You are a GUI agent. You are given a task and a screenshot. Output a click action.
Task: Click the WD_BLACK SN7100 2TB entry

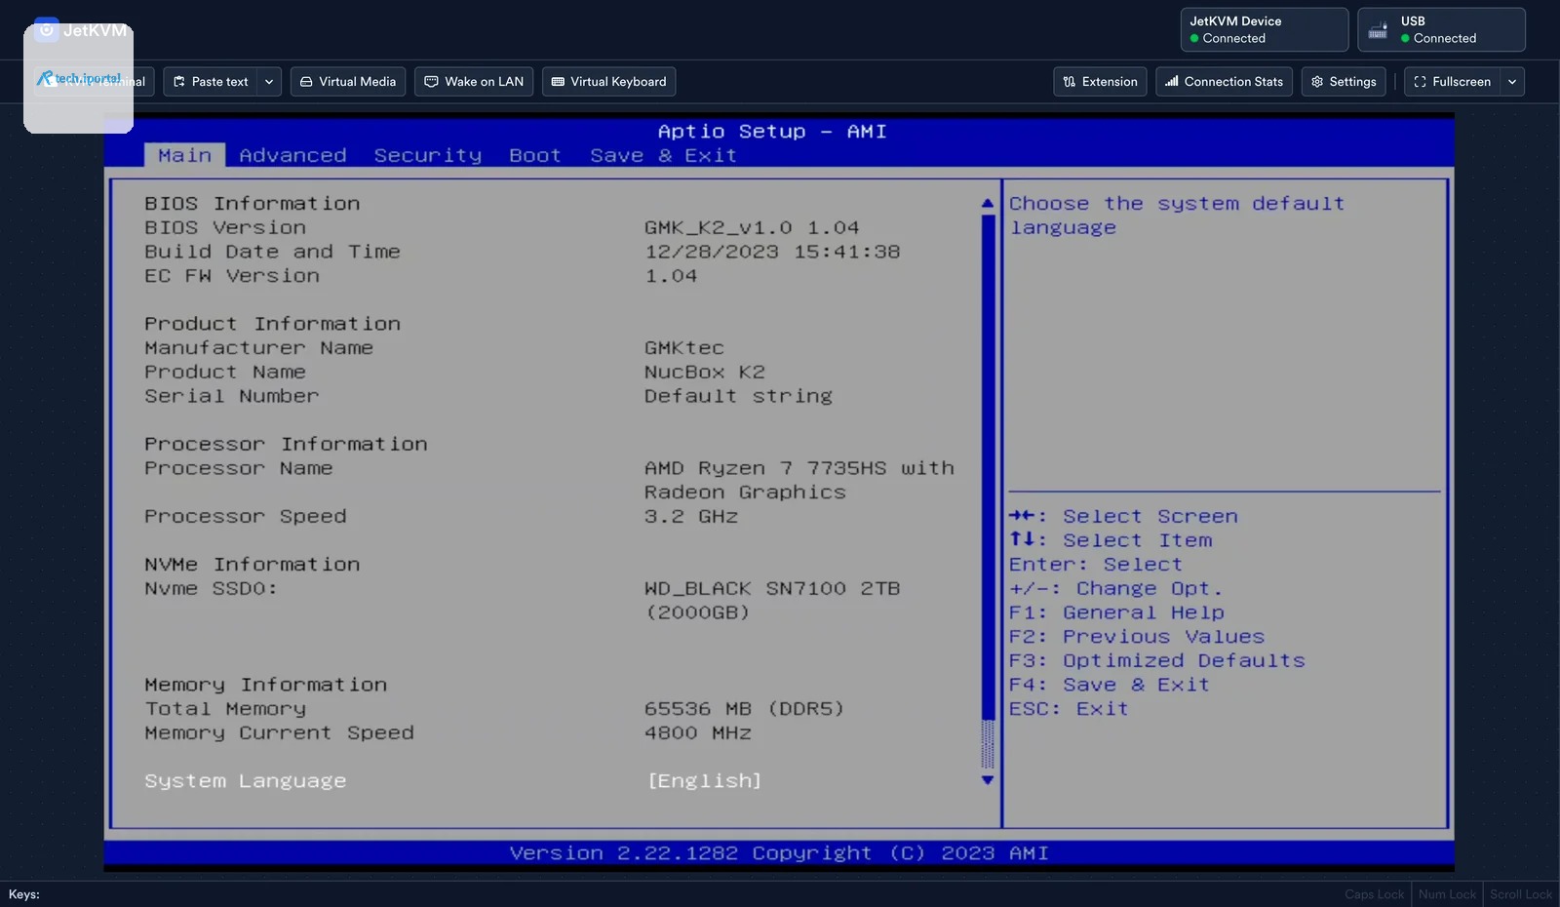coord(772,589)
